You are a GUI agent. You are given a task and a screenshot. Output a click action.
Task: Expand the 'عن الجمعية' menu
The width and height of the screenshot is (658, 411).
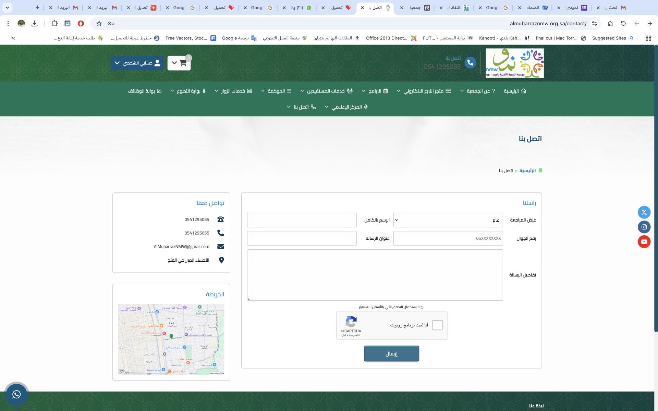coord(478,91)
